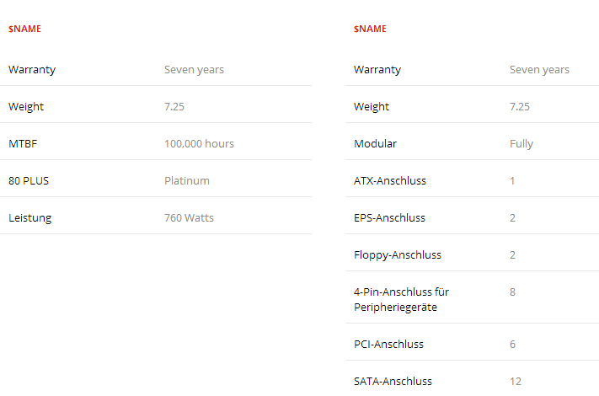Click the right $NAME heading

point(370,29)
